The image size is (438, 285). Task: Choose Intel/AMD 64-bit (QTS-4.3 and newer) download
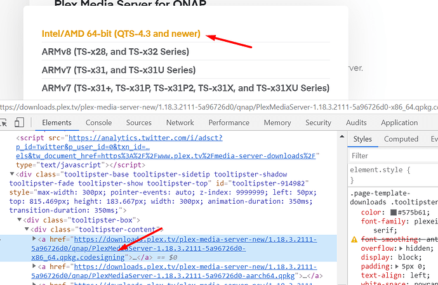(x=121, y=34)
